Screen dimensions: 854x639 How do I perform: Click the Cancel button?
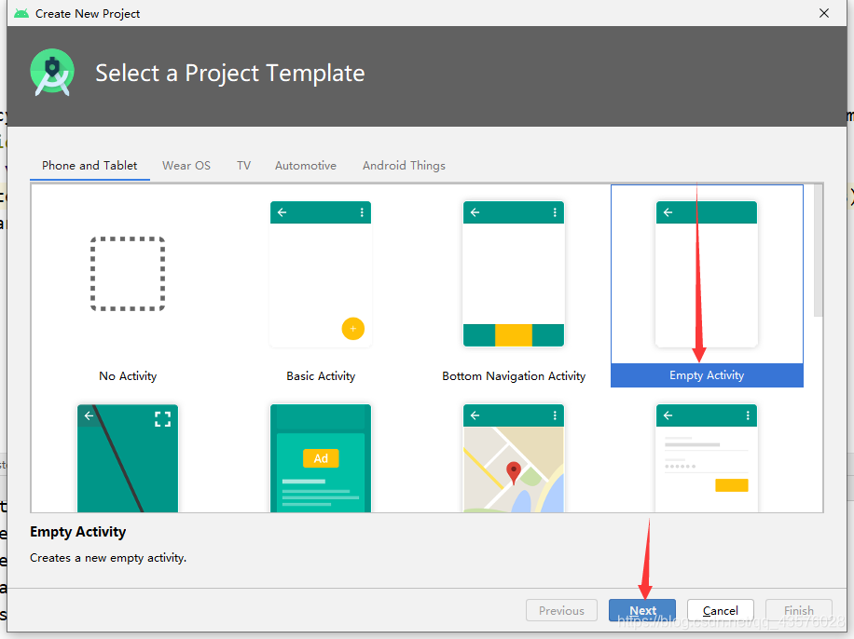pyautogui.click(x=720, y=610)
